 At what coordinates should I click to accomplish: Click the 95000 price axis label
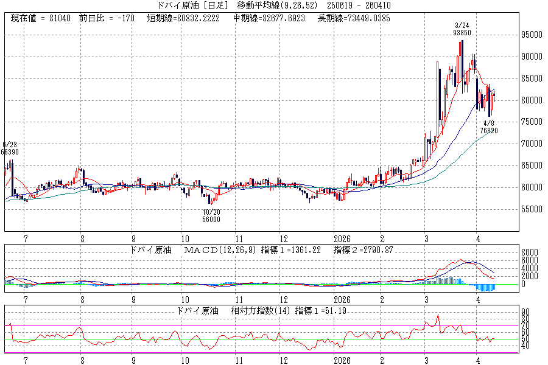[x=530, y=35]
